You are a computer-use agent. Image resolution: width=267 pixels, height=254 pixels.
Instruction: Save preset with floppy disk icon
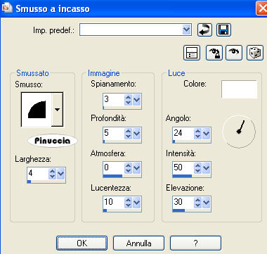point(223,30)
